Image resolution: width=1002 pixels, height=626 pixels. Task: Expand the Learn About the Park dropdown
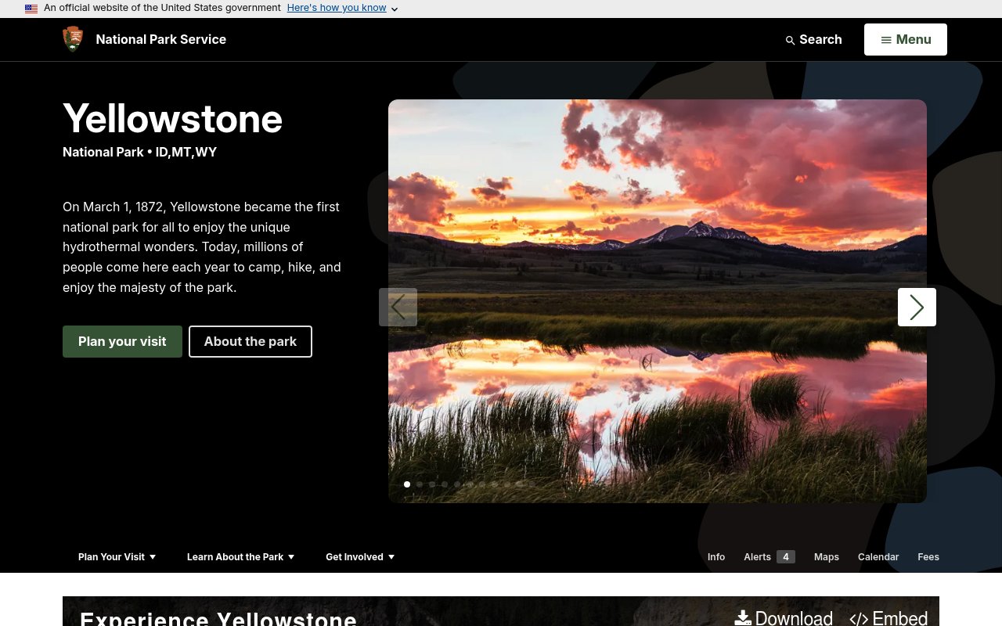(241, 557)
